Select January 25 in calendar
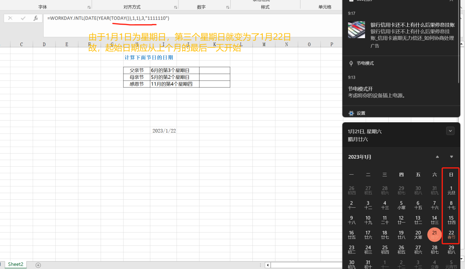465x269 pixels. click(x=385, y=250)
